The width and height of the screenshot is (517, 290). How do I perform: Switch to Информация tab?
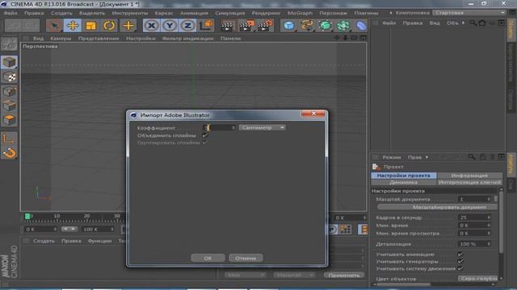pos(469,176)
